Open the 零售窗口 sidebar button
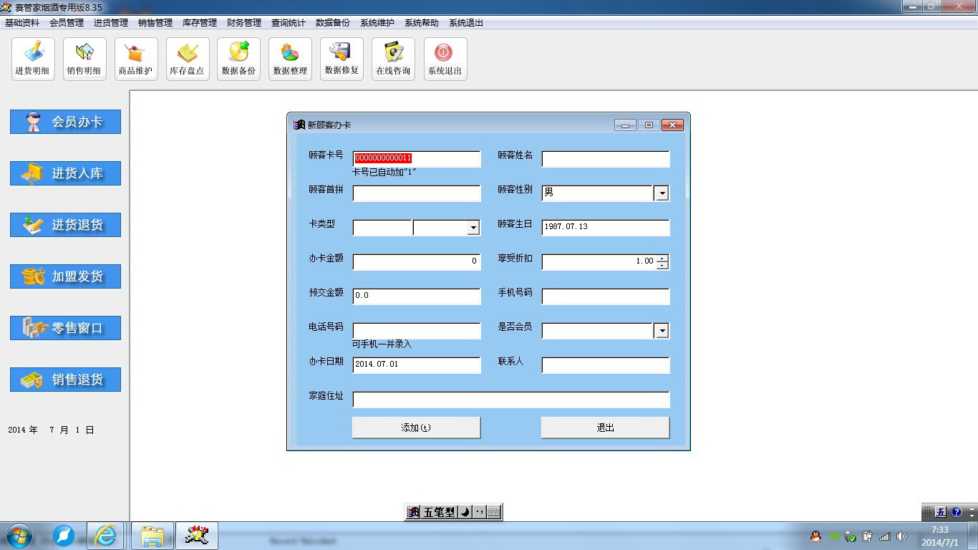978x550 pixels. (x=65, y=328)
